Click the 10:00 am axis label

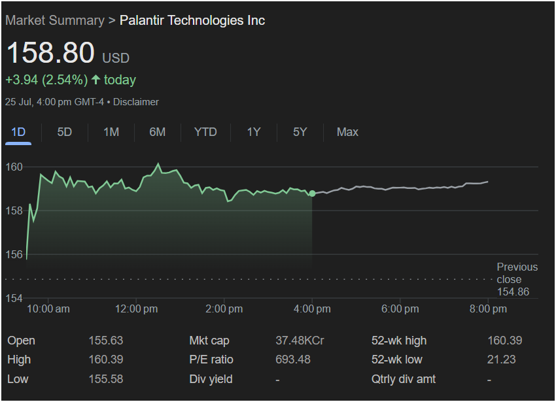point(48,309)
